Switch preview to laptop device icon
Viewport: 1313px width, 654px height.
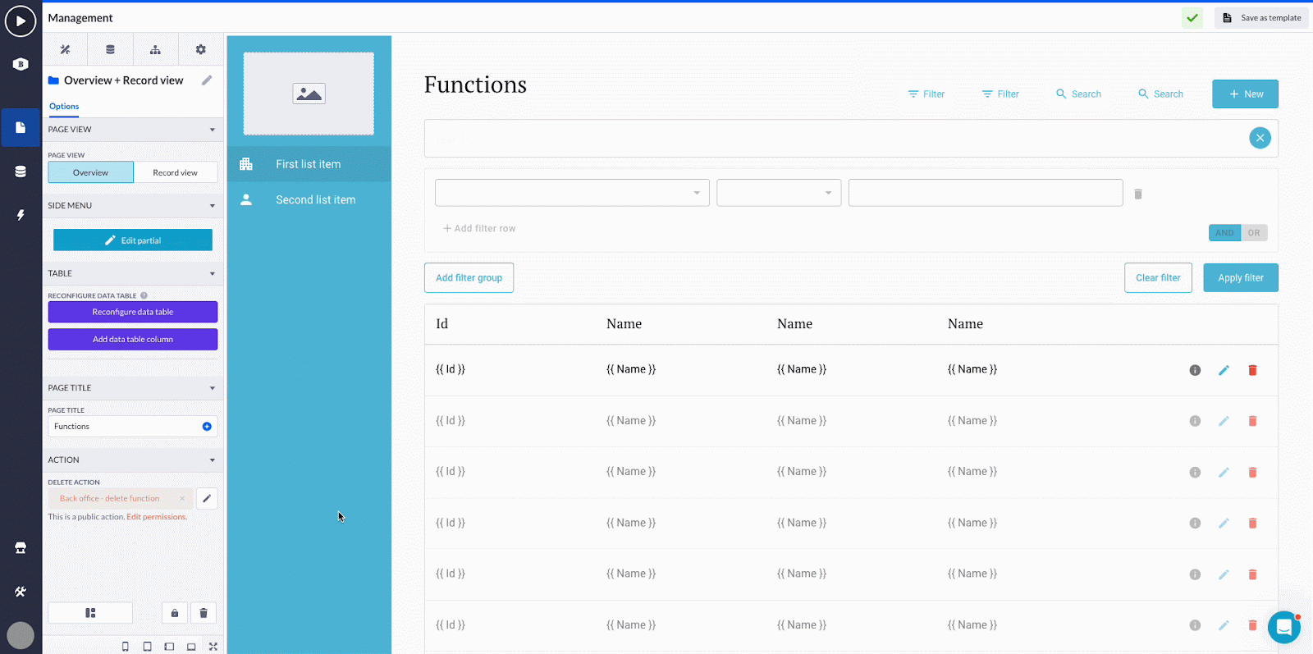click(191, 647)
